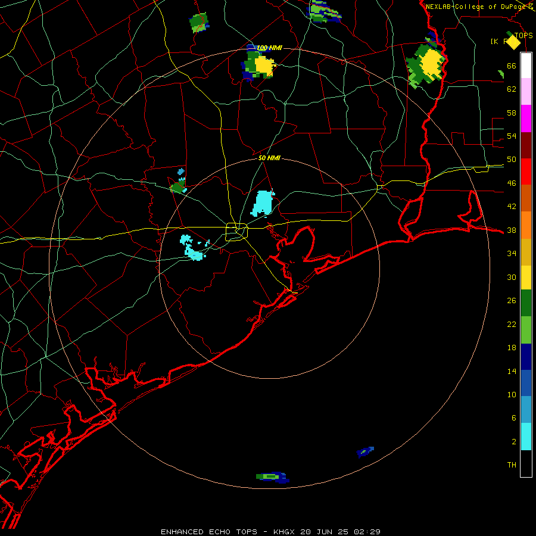Image resolution: width=536 pixels, height=536 pixels.
Task: Click the 'TOPS' legend title
Action: click(x=523, y=36)
